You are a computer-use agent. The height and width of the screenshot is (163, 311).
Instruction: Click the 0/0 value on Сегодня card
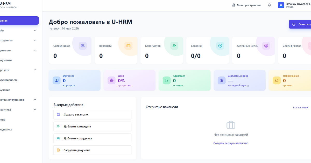tap(196, 56)
